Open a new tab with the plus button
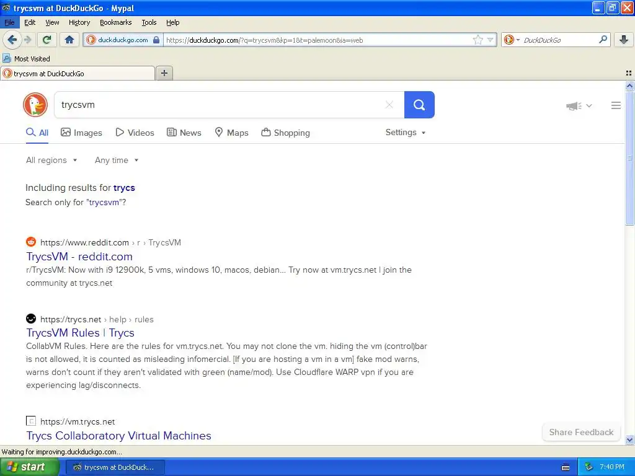The image size is (635, 476). coord(164,73)
